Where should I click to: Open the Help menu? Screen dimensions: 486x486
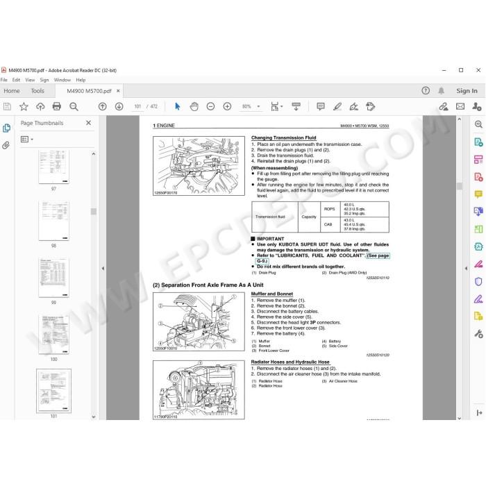pyautogui.click(x=81, y=80)
